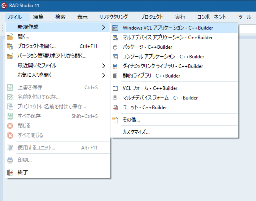Image resolution: width=256 pixels, height=201 pixels.
Task: Click the Windows VCL アプリケーション icon
Action: point(115,28)
